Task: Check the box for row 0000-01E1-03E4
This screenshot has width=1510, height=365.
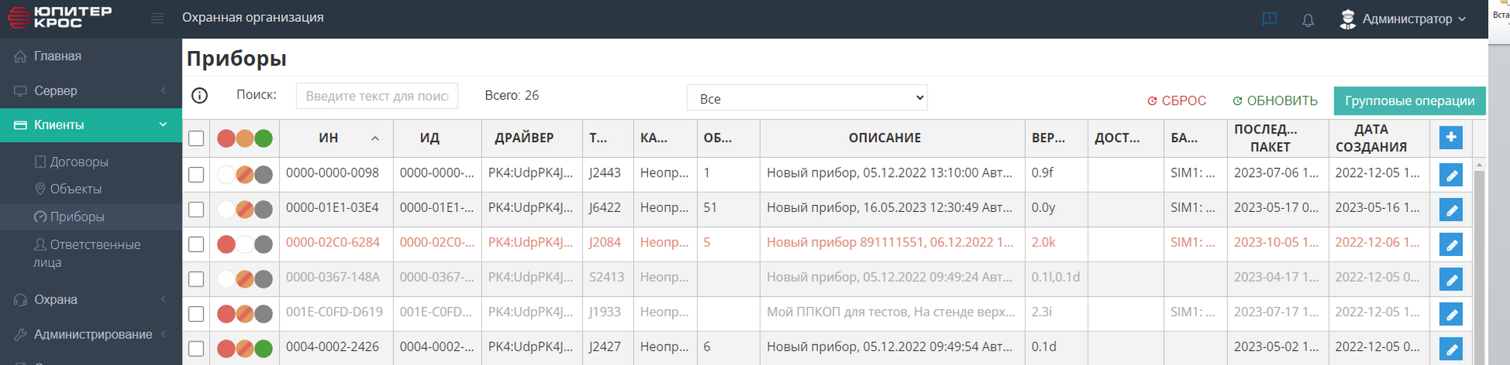Action: 196,210
